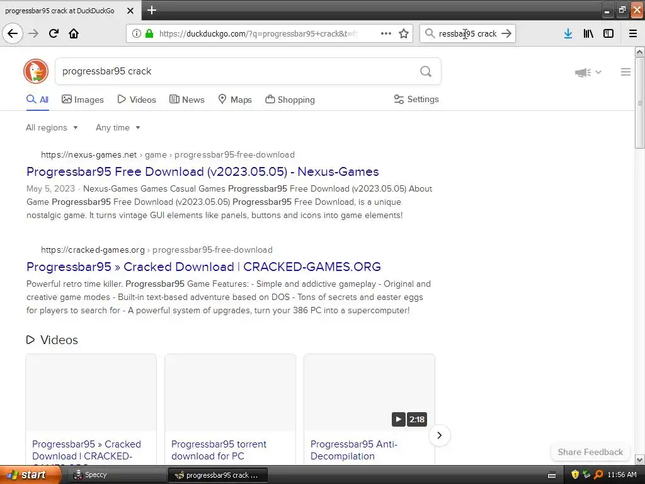This screenshot has width=645, height=484.
Task: Click the DuckDuckGo logo
Action: pyautogui.click(x=36, y=71)
